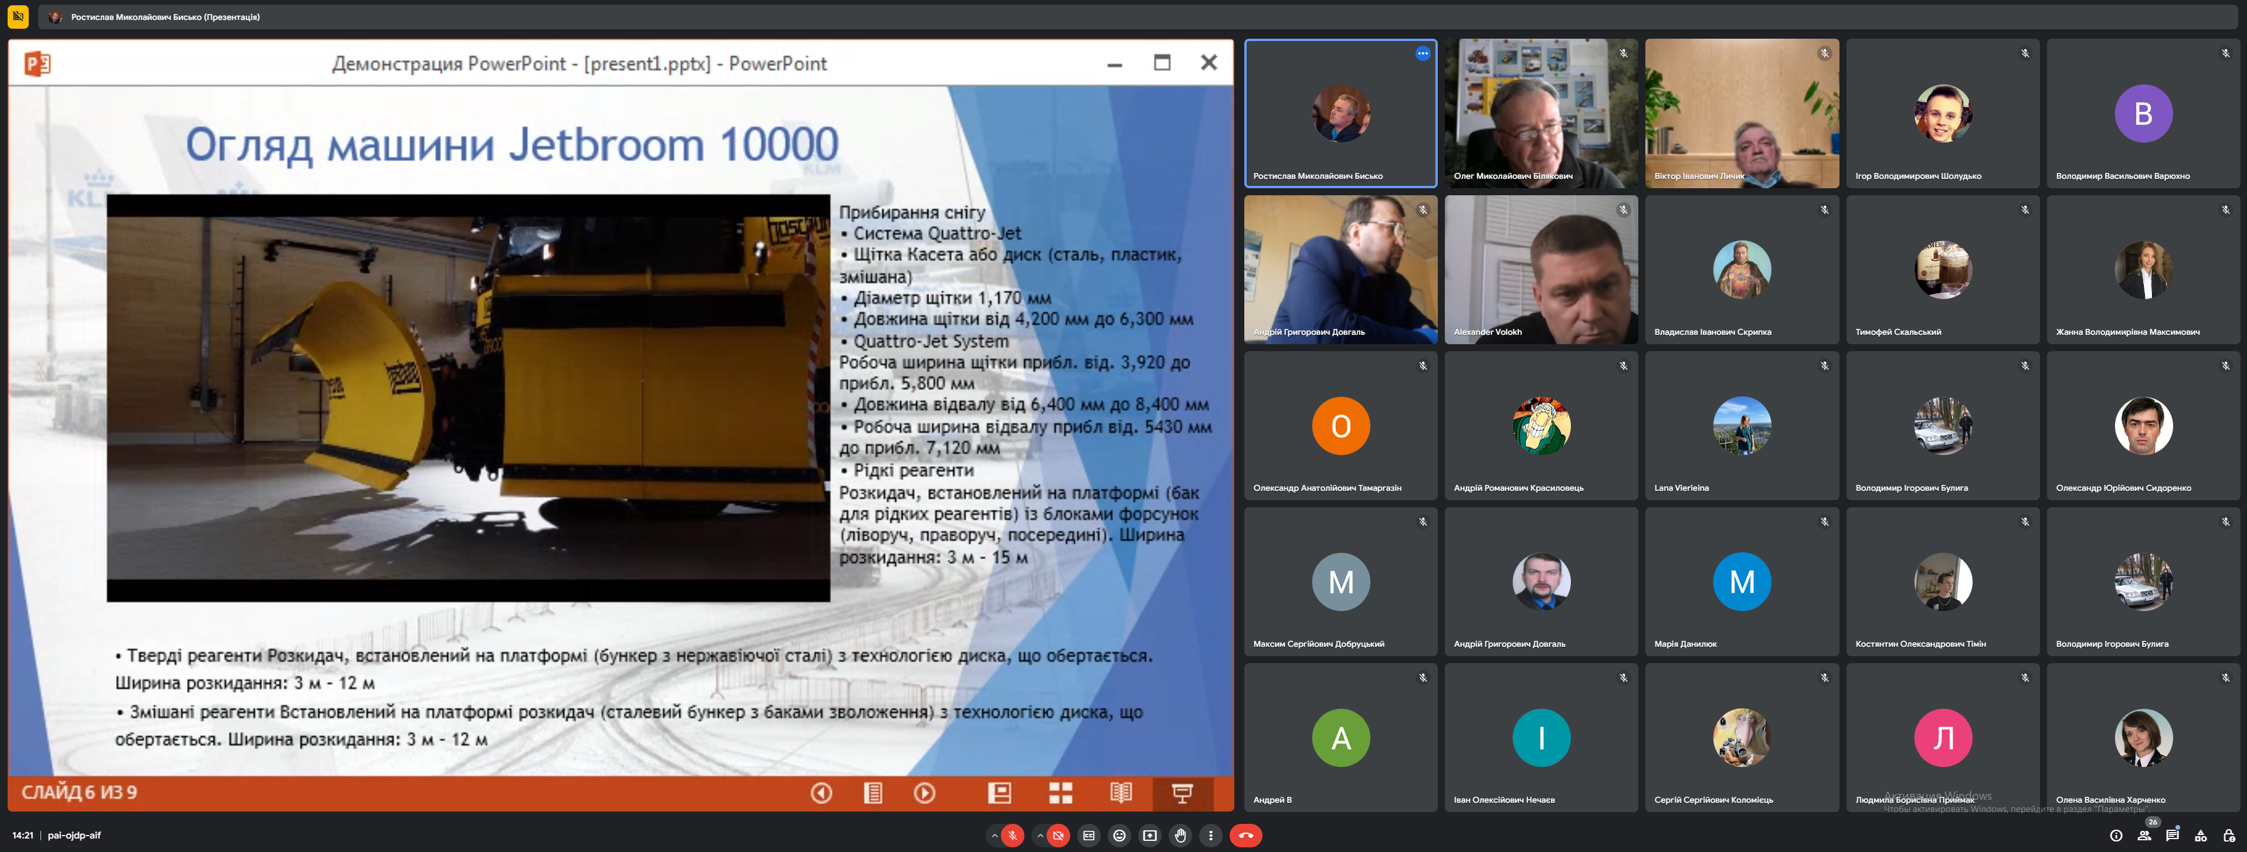Image resolution: width=2247 pixels, height=852 pixels.
Task: Open the Activities shapes icon
Action: point(2201,836)
